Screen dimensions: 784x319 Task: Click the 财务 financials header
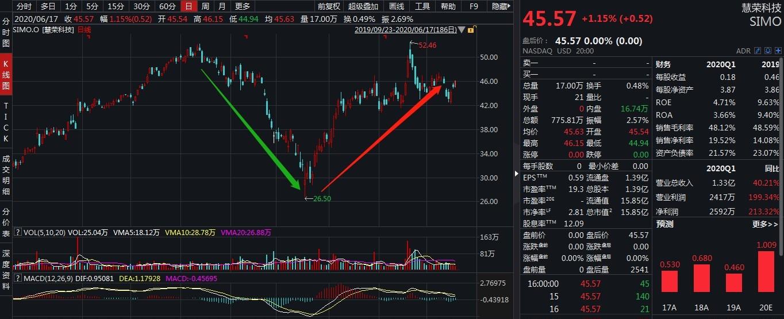[x=663, y=64]
